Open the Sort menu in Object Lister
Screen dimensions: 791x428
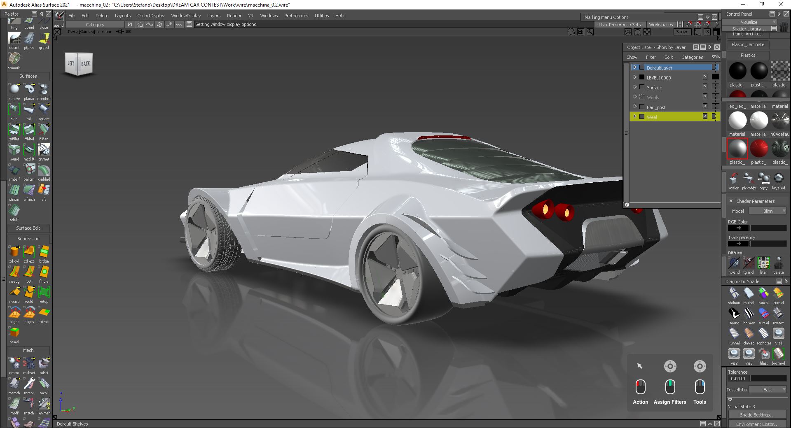(668, 57)
